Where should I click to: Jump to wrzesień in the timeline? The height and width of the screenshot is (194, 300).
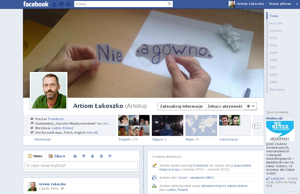[x=276, y=23]
